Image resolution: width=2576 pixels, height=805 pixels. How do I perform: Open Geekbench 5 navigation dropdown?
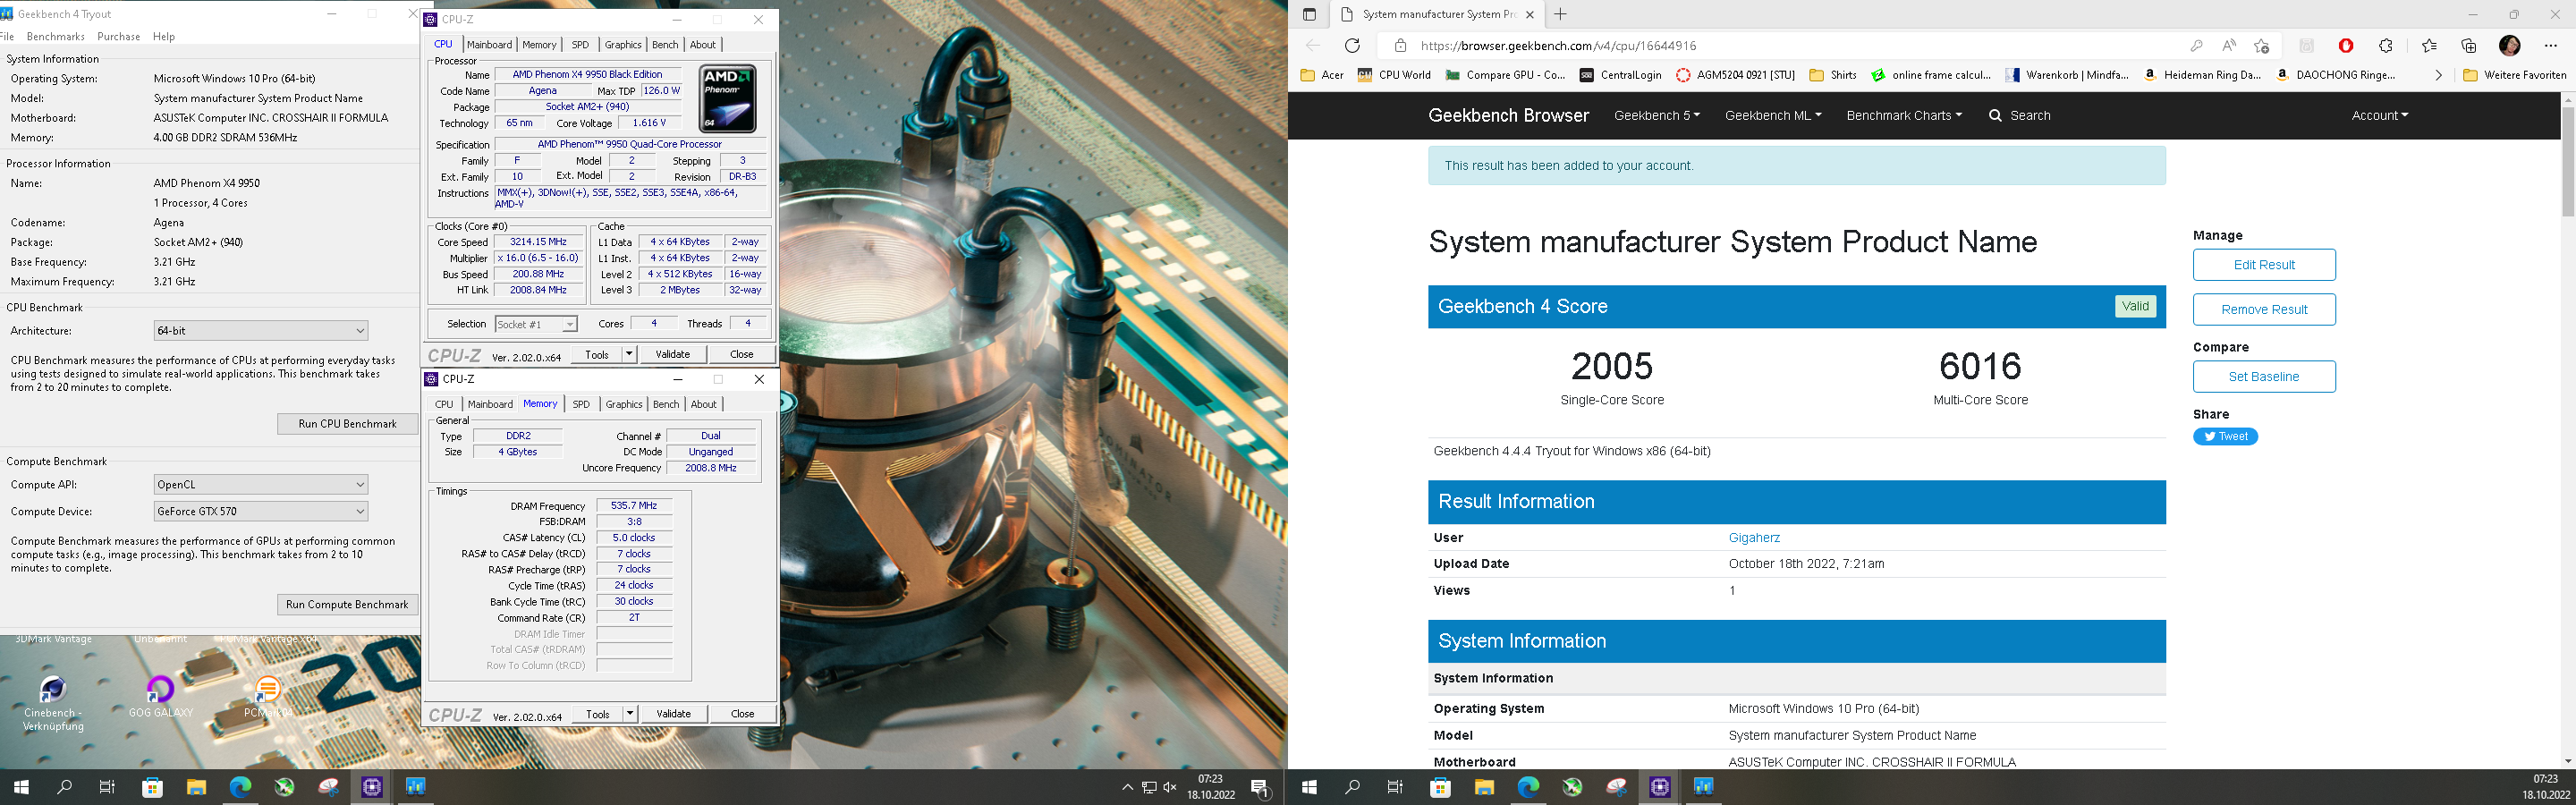(x=1657, y=115)
